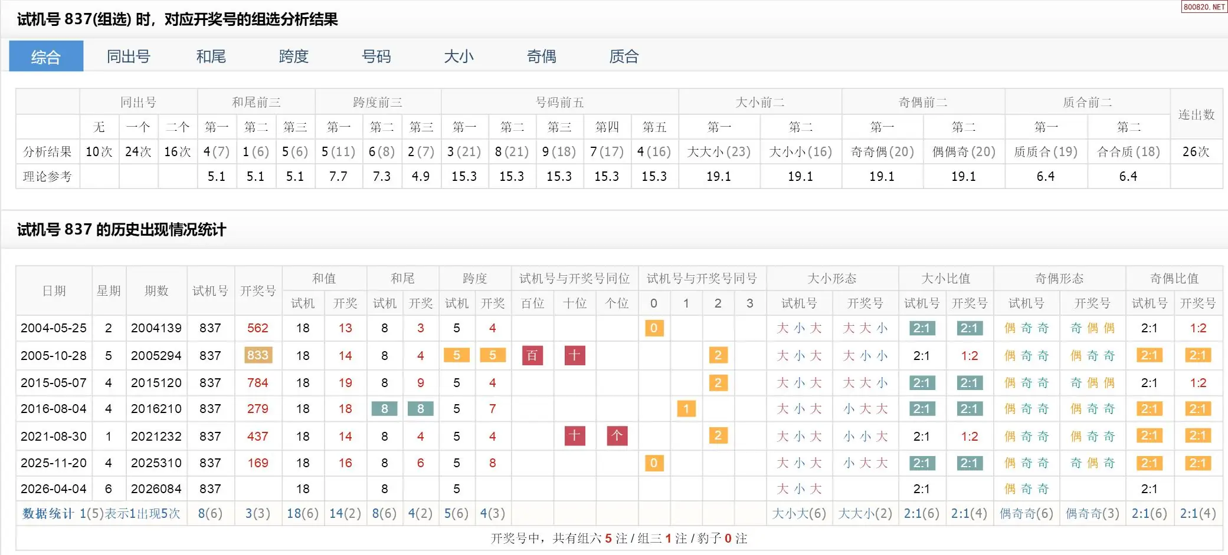View the 奇偶 tab
This screenshot has width=1228, height=555.
click(x=541, y=57)
